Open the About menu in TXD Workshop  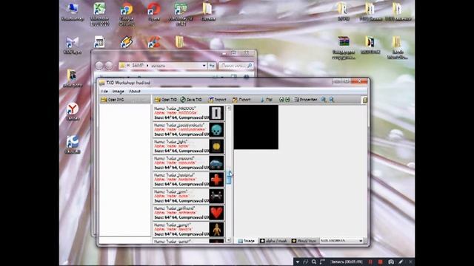pyautogui.click(x=135, y=91)
